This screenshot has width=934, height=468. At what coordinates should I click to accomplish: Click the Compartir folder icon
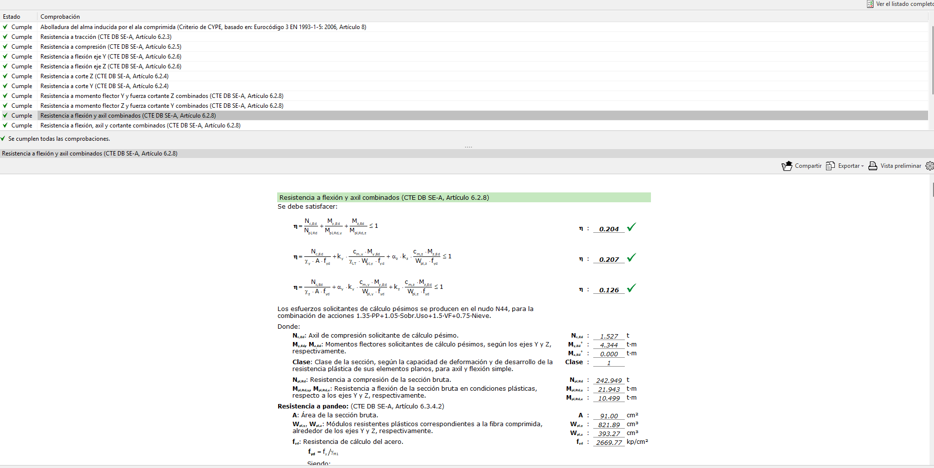coord(787,166)
